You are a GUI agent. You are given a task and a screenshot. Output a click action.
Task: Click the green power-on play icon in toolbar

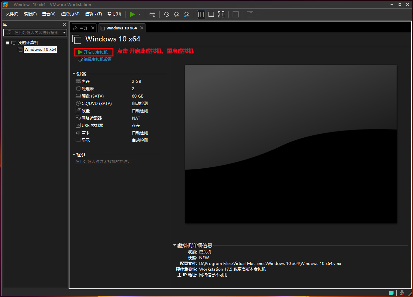click(x=133, y=14)
